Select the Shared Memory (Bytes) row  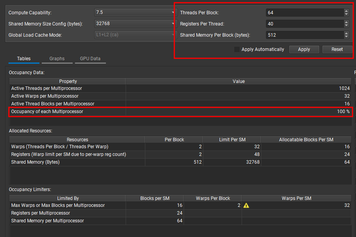click(181, 162)
